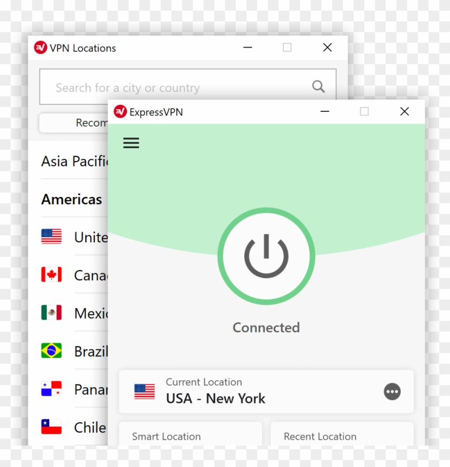
Task: Select the Panama flag in locations list
Action: coord(51,389)
